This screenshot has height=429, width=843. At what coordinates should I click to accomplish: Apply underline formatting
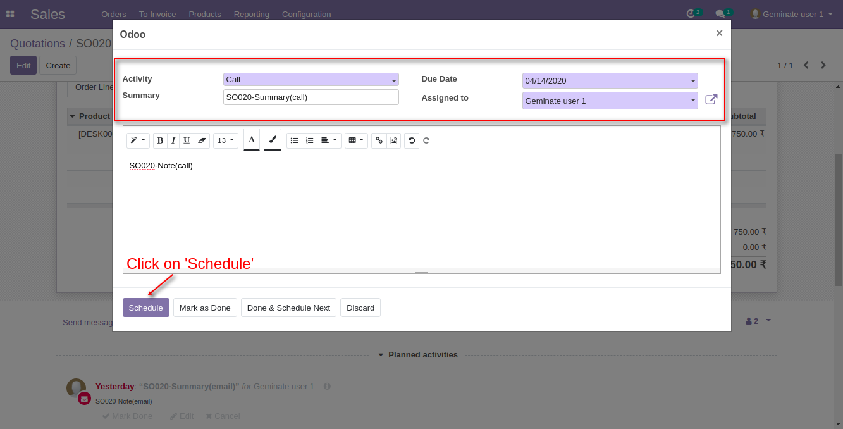[186, 140]
